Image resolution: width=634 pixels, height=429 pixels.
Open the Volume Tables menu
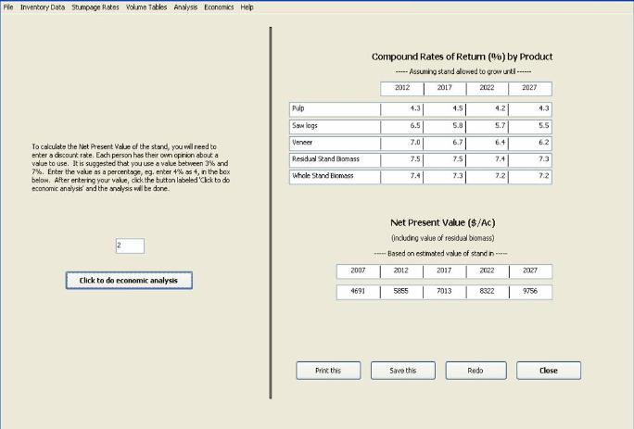pyautogui.click(x=146, y=6)
